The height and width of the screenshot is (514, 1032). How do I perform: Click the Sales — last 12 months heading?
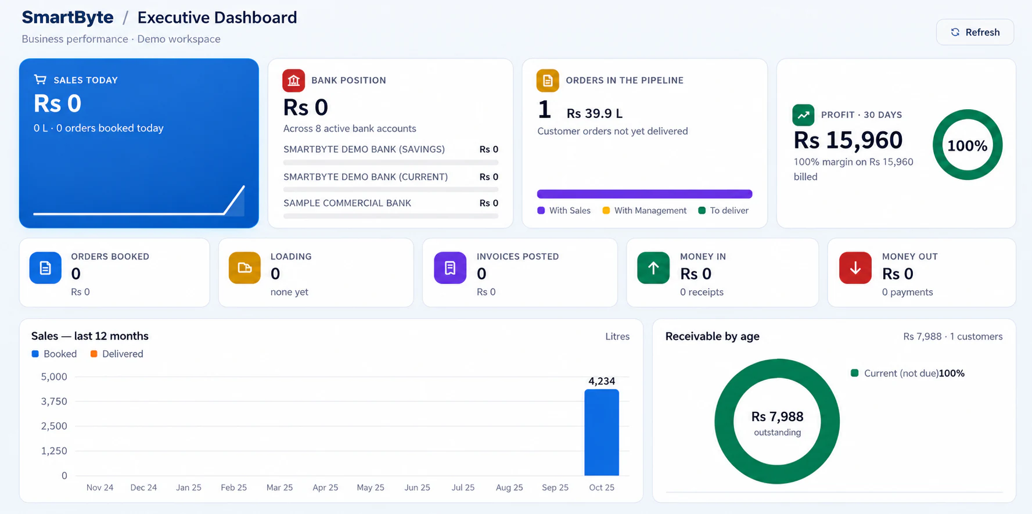90,336
